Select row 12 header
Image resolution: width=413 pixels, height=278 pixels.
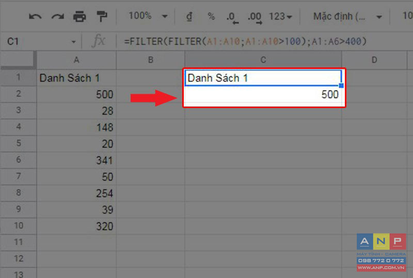[x=18, y=259]
